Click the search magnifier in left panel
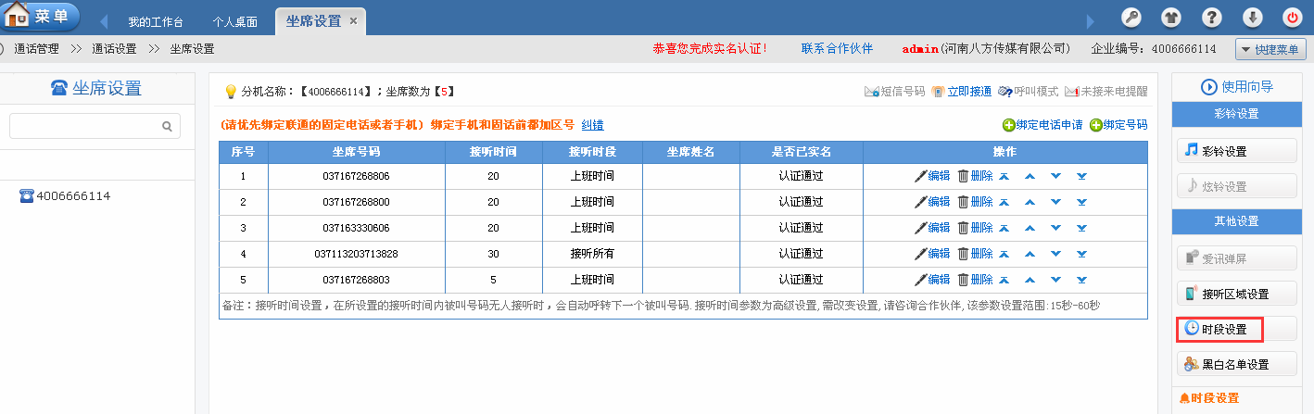1314x414 pixels. click(x=167, y=126)
